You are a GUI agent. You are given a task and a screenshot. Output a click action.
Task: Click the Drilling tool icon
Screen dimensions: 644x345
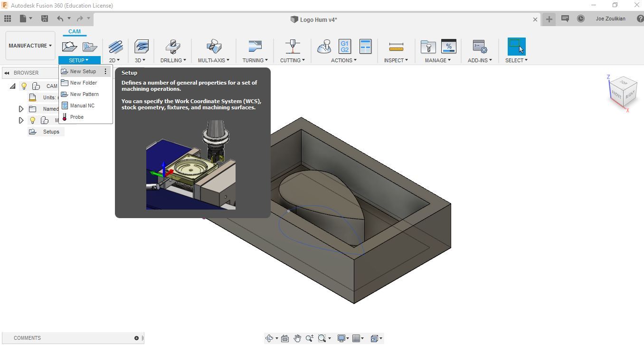173,47
